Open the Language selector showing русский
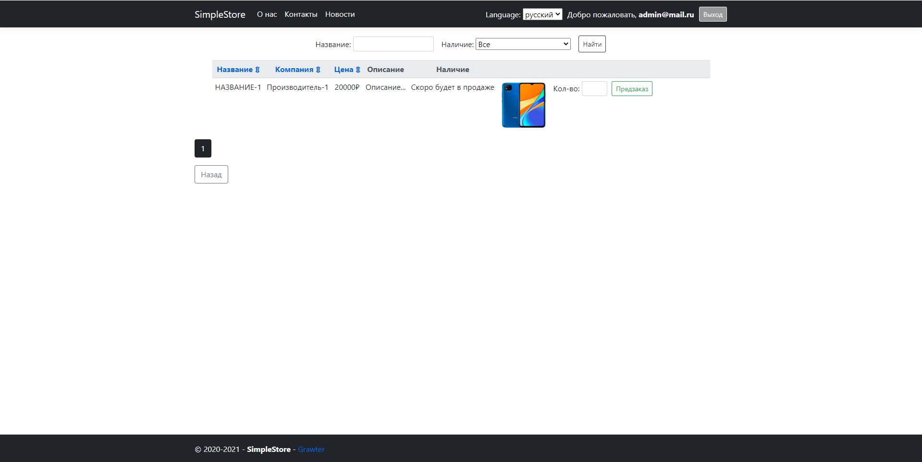The height and width of the screenshot is (462, 922). click(x=542, y=14)
